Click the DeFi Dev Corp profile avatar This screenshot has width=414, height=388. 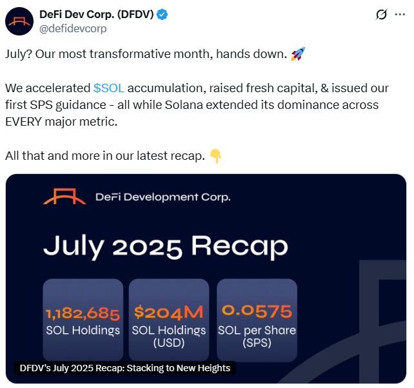tap(19, 21)
